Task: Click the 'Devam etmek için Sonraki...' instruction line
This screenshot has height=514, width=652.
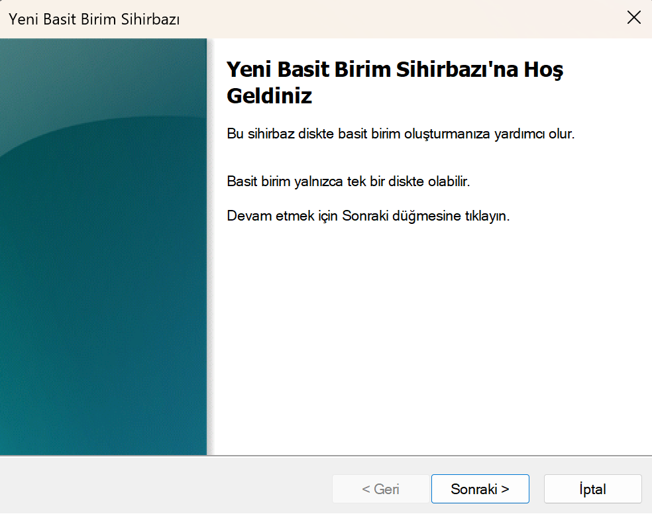Action: click(368, 217)
